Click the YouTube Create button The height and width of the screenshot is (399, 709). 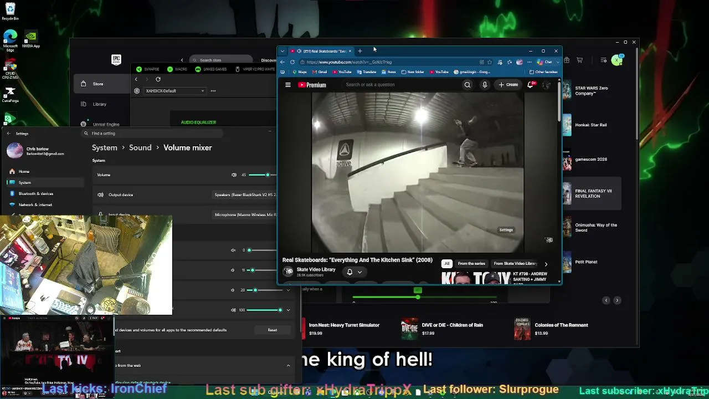[508, 85]
